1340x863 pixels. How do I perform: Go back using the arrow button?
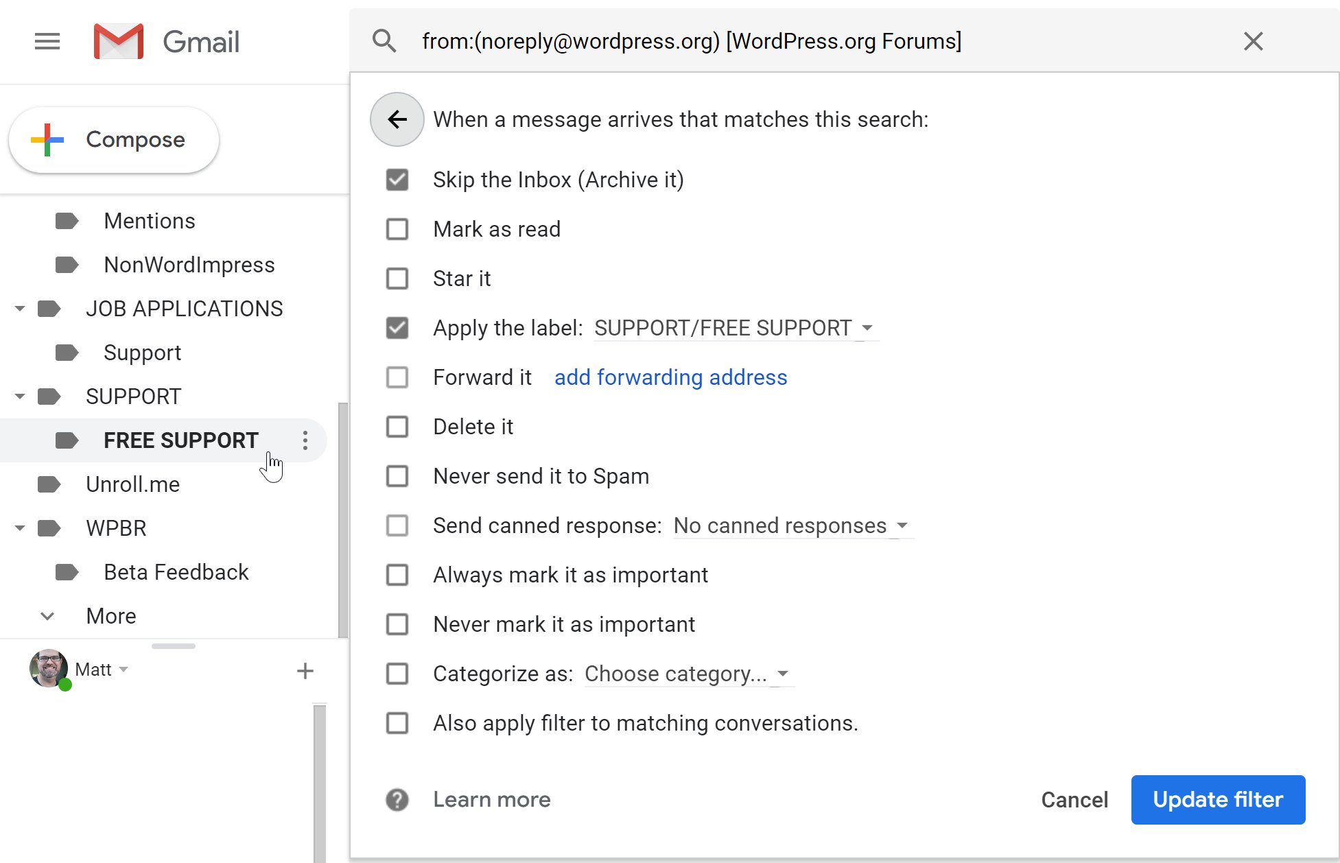click(397, 119)
